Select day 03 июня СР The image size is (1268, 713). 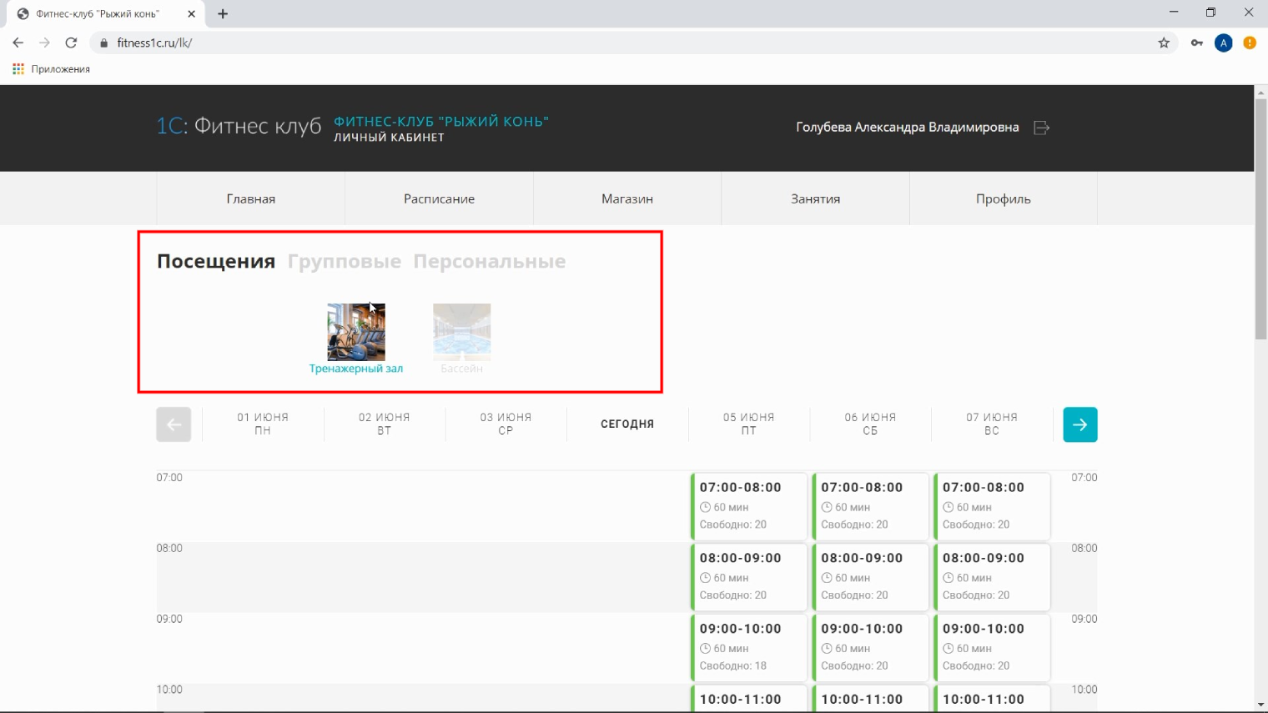[x=506, y=424]
